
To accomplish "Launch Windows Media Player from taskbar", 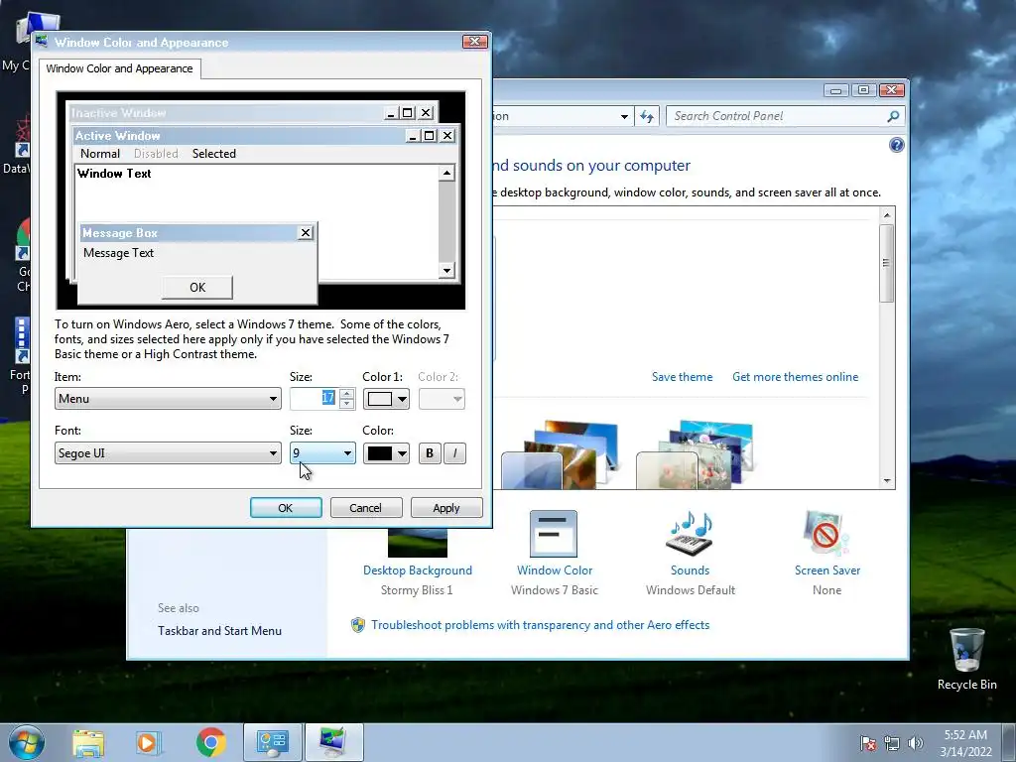I will click(148, 742).
